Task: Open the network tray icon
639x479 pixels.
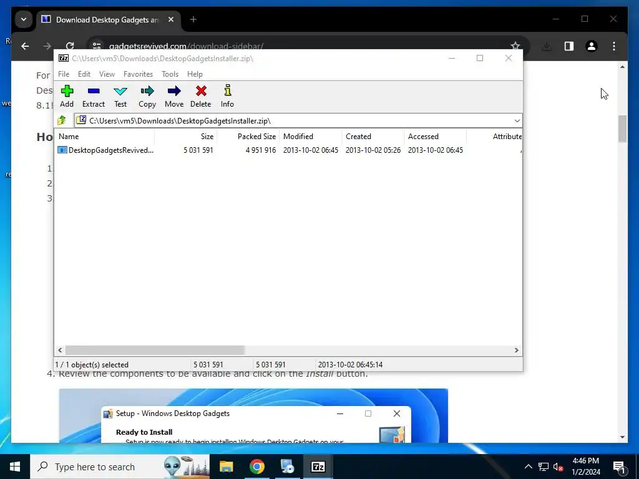Action: [544, 467]
